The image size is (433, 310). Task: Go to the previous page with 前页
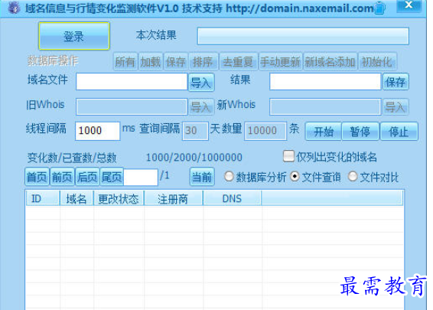point(62,177)
